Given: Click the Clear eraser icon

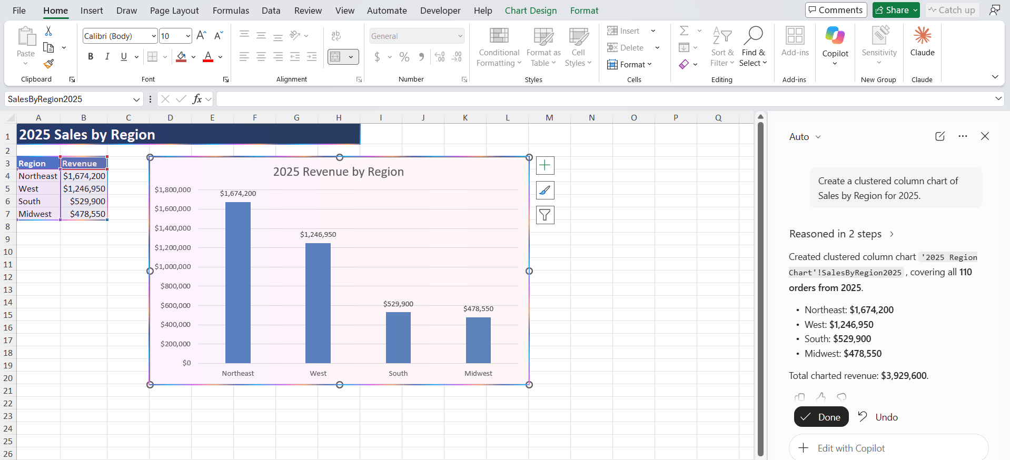Looking at the screenshot, I should [x=684, y=64].
